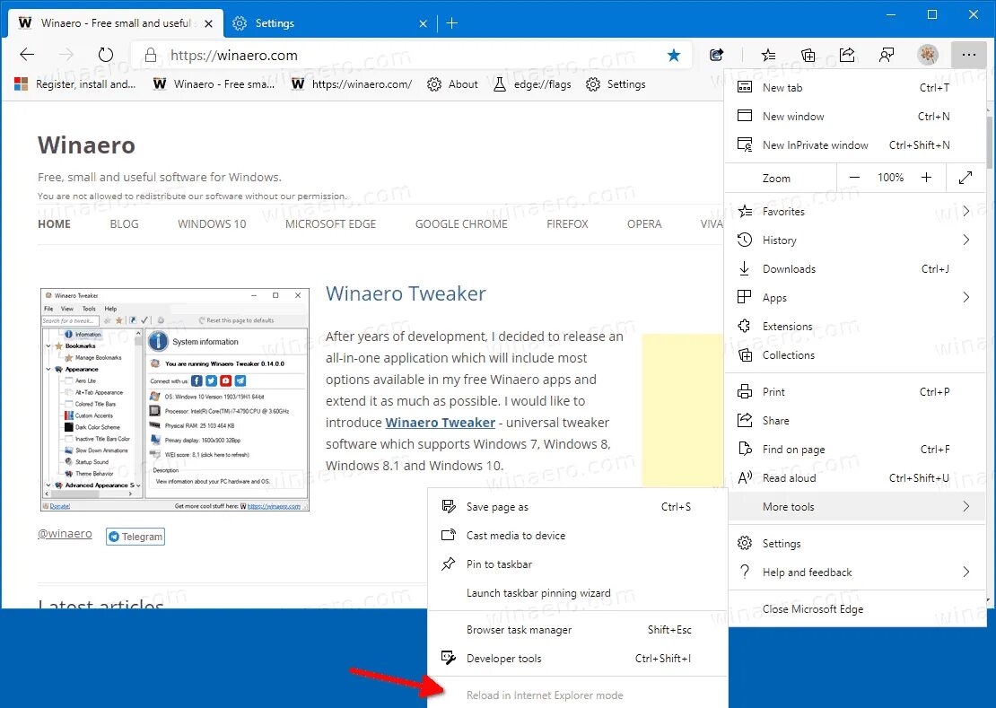Open Developer tools

click(577, 659)
